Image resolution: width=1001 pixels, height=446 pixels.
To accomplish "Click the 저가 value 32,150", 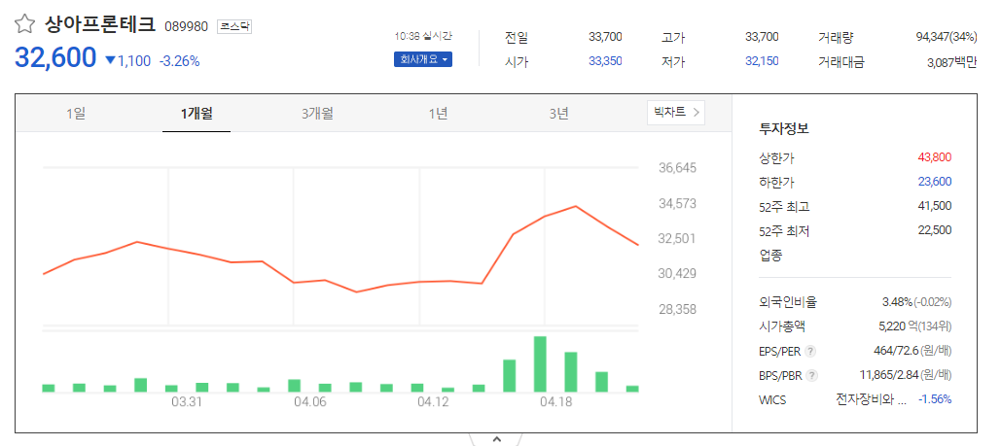I will (762, 62).
